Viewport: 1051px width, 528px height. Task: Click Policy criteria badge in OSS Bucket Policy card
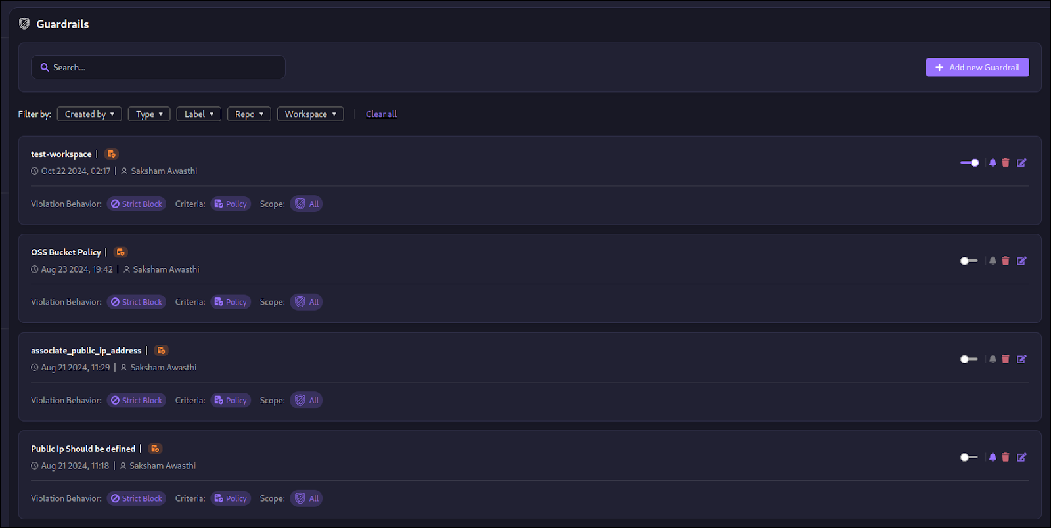point(231,302)
